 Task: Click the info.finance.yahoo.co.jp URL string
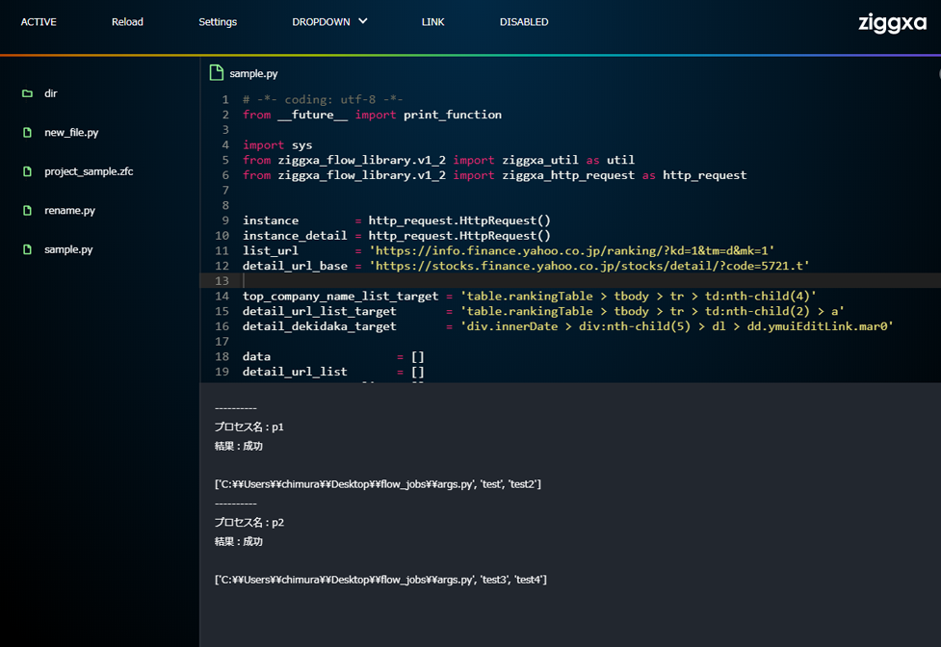[x=571, y=250]
